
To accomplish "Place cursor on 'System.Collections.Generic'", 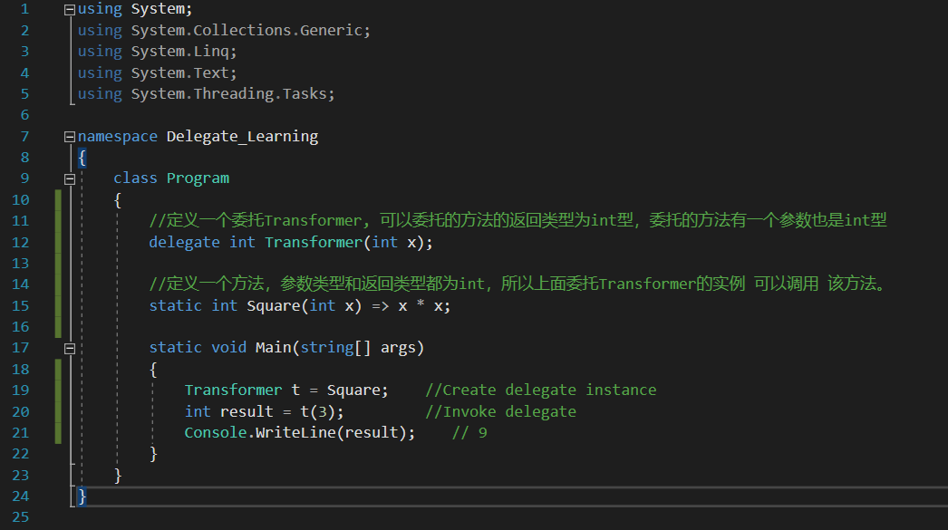I will click(247, 30).
